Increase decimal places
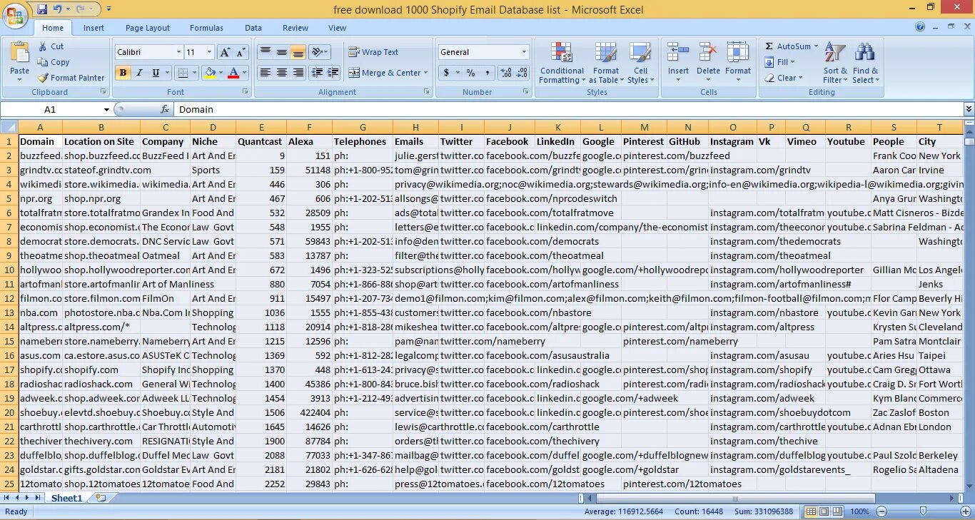975x520 pixels. pos(505,73)
